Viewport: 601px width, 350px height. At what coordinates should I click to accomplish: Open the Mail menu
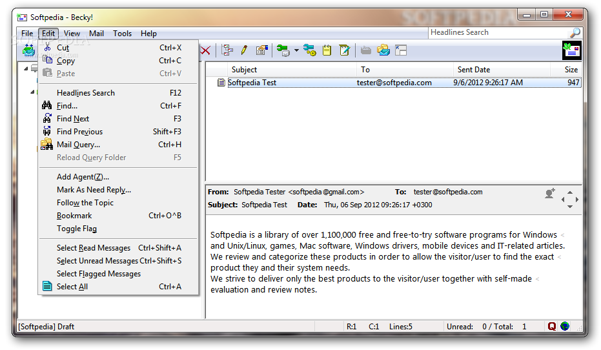pyautogui.click(x=96, y=34)
